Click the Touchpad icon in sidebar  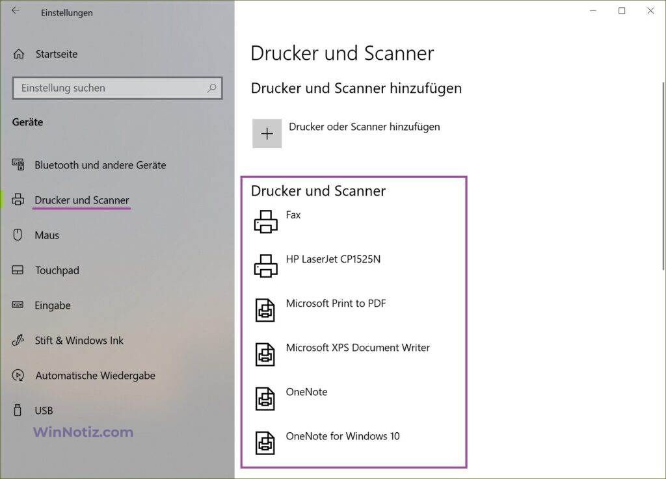click(18, 270)
